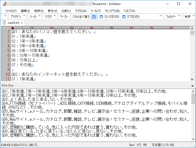Click the ruler above the editor
The width and height of the screenshot is (196, 148).
click(101, 28)
